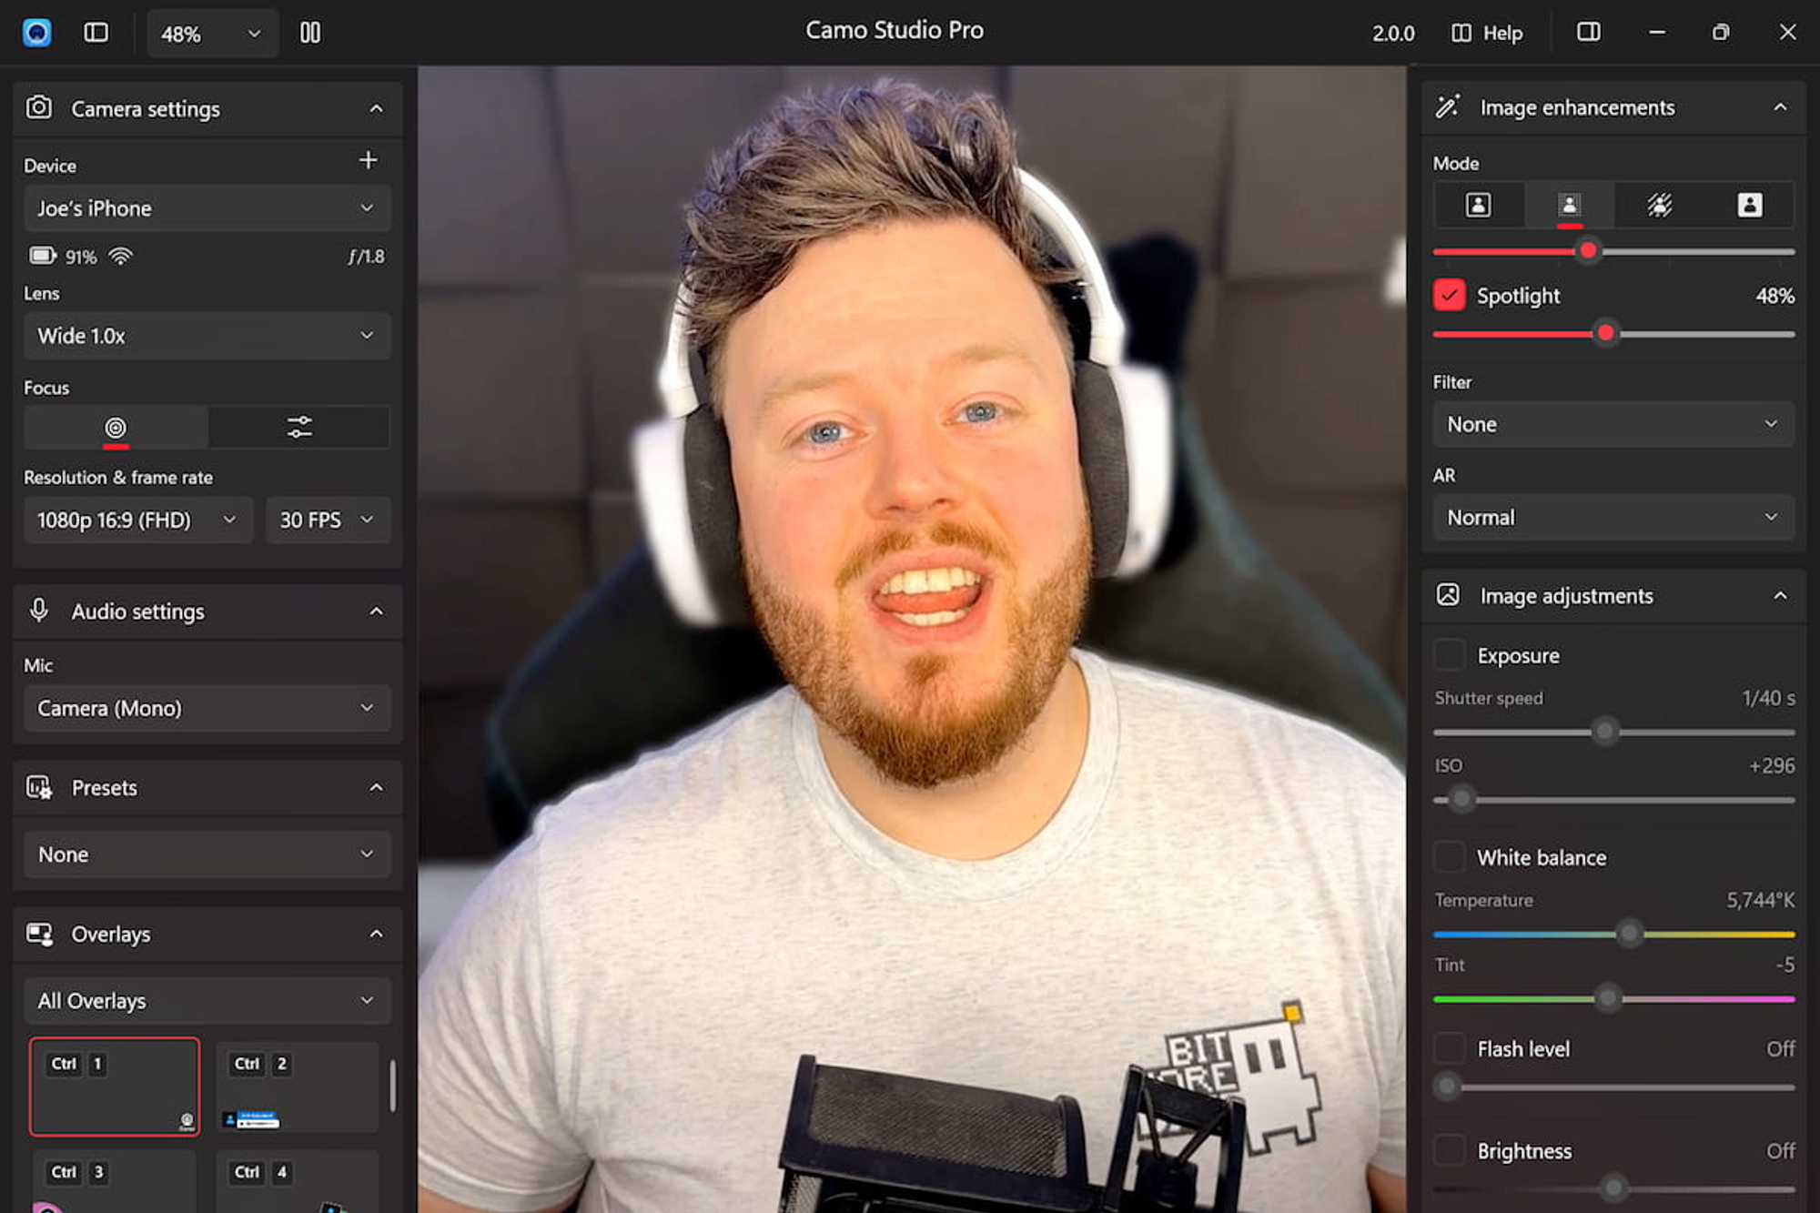This screenshot has width=1820, height=1213.
Task: Open the Resolution dropdown selector
Action: click(136, 519)
